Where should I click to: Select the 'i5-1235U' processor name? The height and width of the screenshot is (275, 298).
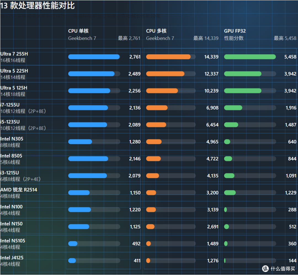[x=10, y=122]
